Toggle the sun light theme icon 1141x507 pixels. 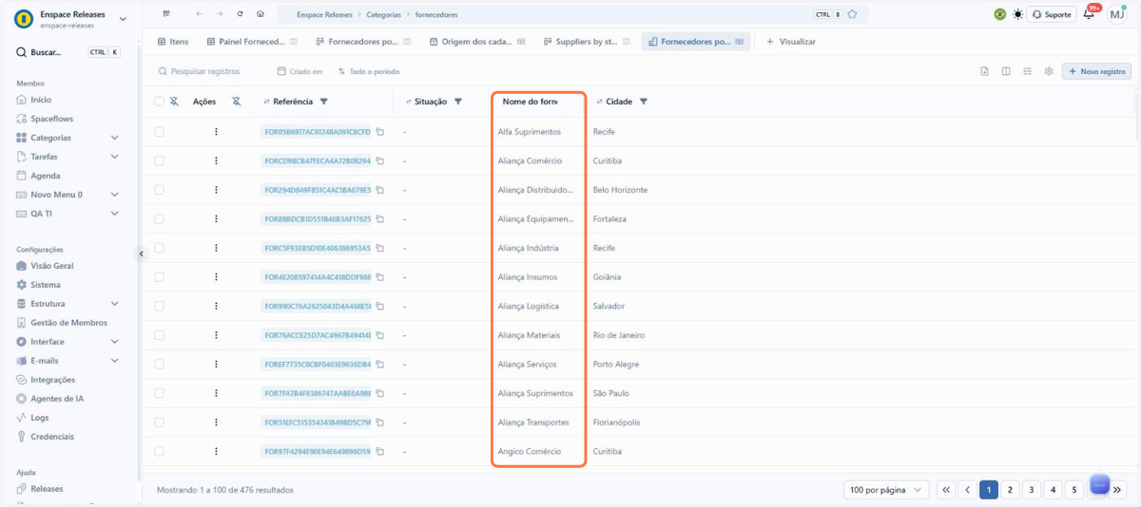(x=1018, y=14)
